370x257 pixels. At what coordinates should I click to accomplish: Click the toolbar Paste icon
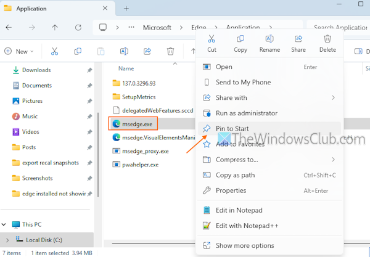coord(101,51)
